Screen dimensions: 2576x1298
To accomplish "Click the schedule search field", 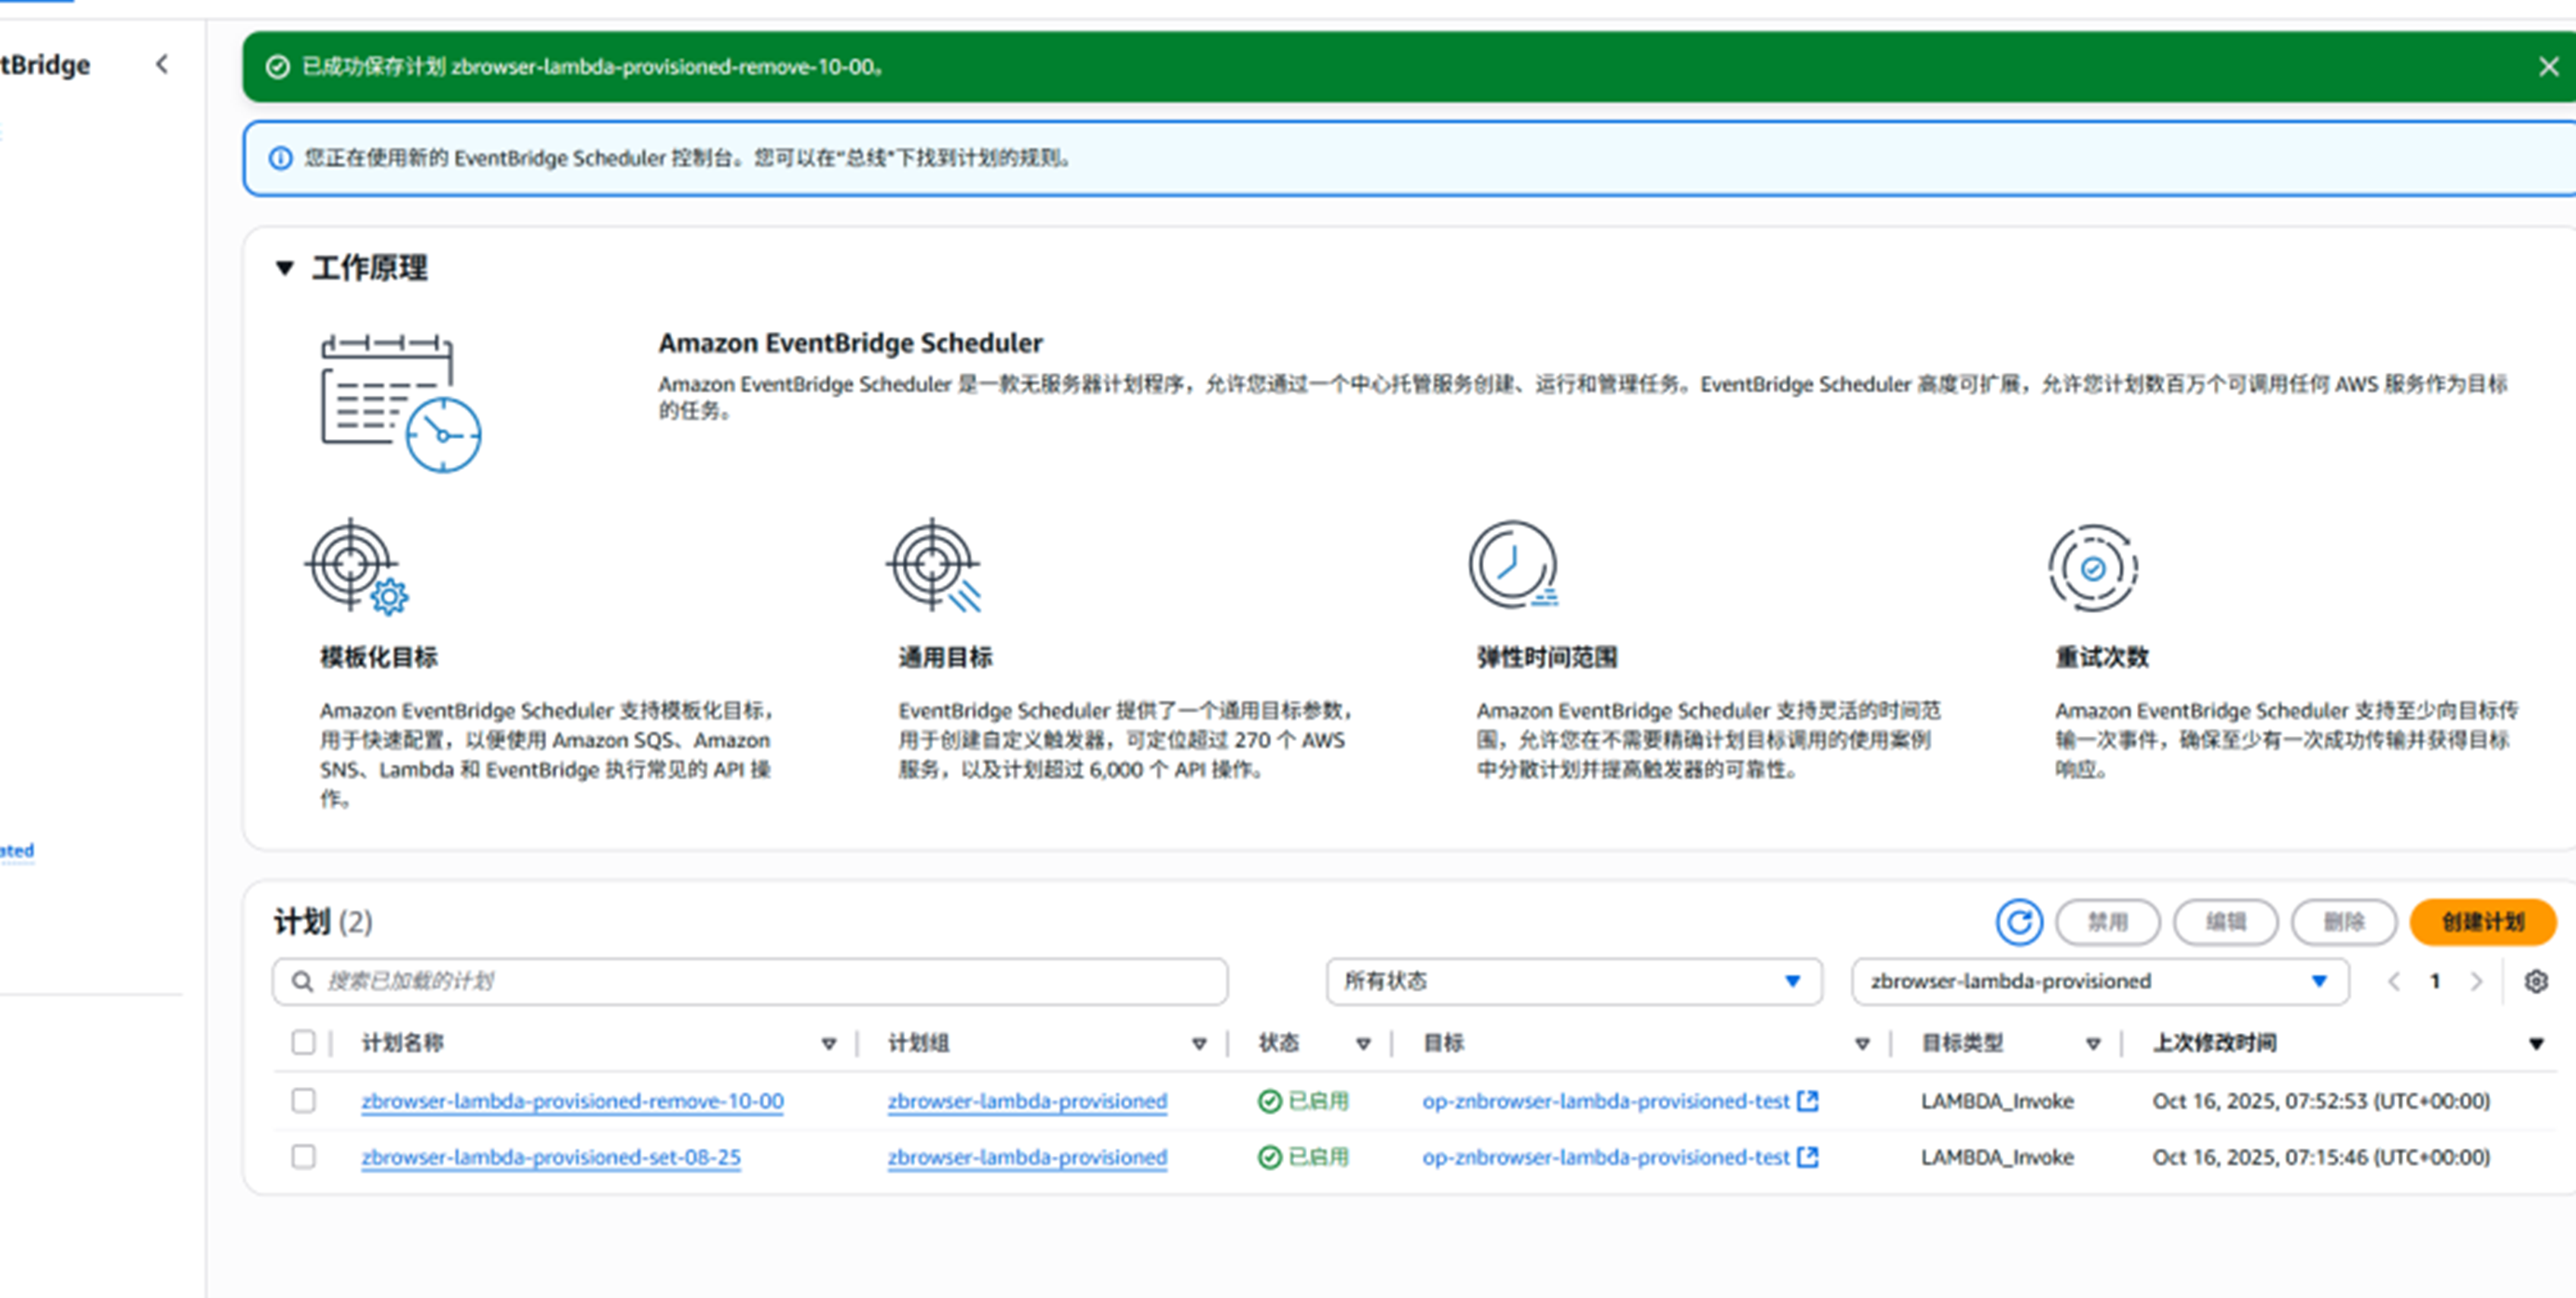I will coord(750,981).
